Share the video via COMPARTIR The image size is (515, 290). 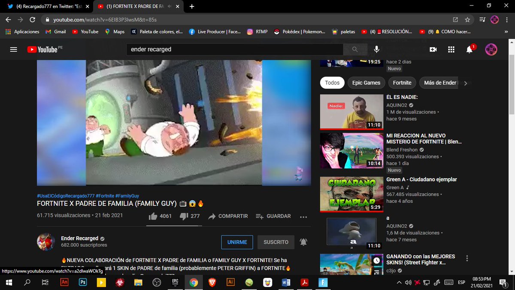coord(228,216)
